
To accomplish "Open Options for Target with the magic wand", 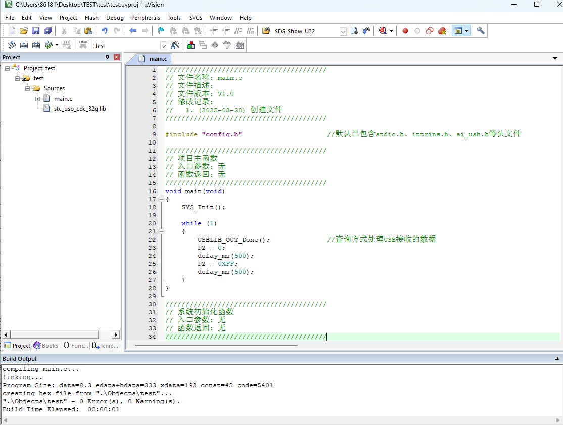I will (x=175, y=45).
